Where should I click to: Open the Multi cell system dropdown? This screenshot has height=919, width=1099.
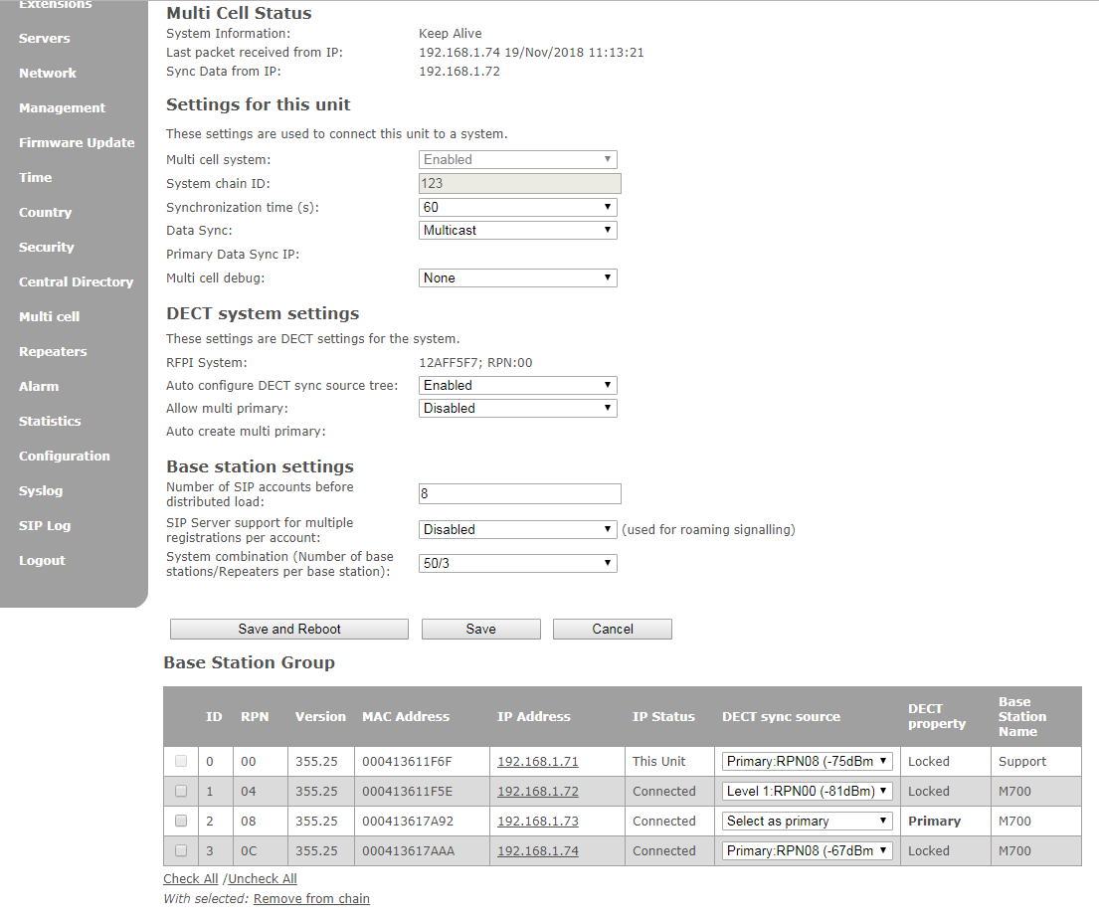(x=518, y=160)
